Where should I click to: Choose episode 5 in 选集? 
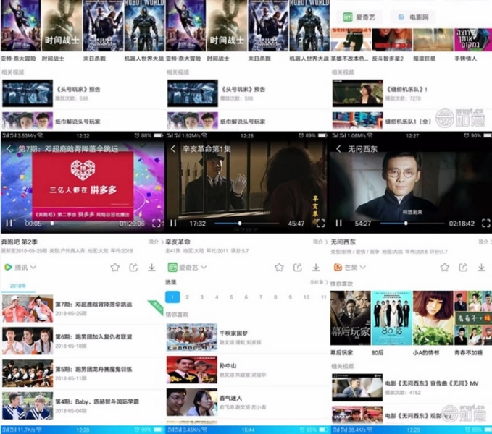pyautogui.click(x=231, y=297)
